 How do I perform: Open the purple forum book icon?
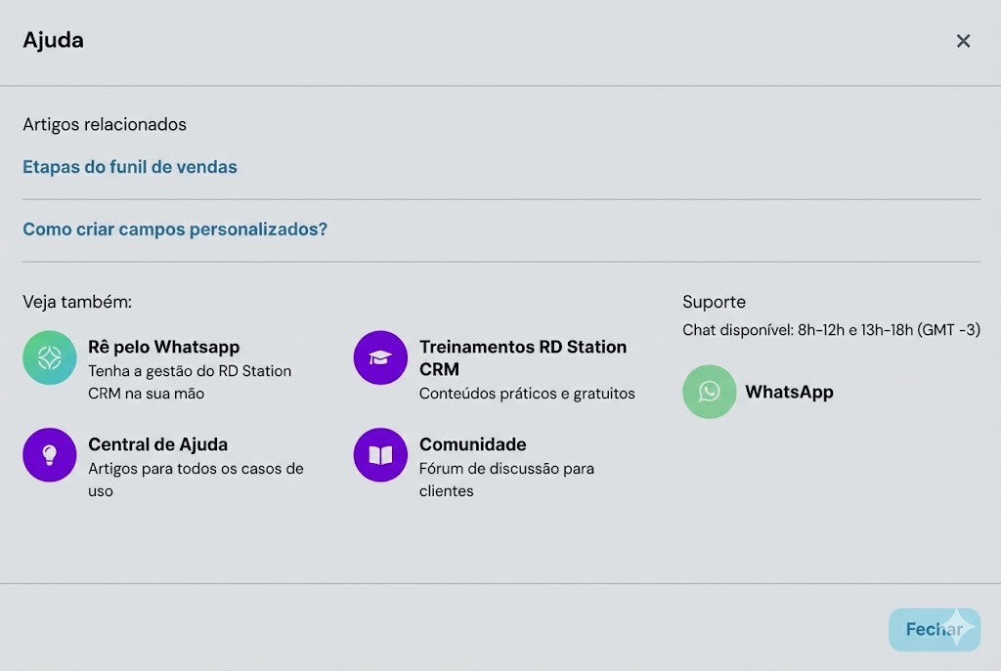tap(379, 455)
